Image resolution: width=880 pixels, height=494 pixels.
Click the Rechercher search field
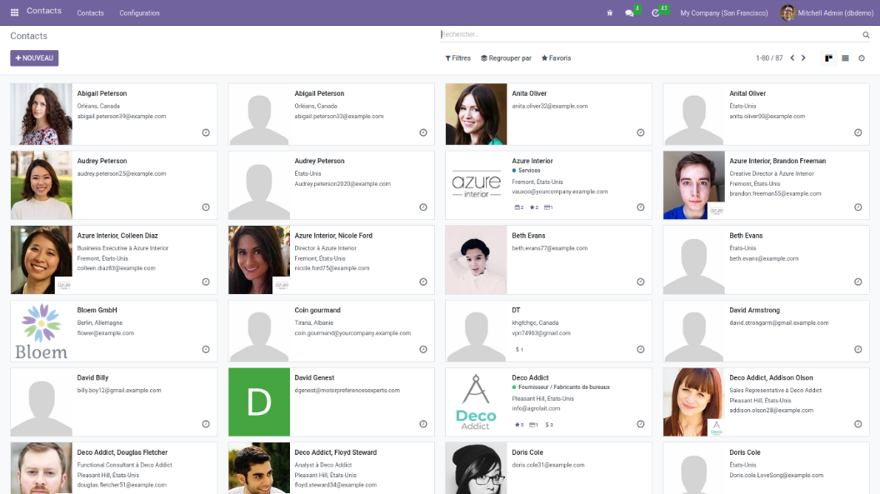[x=650, y=34]
